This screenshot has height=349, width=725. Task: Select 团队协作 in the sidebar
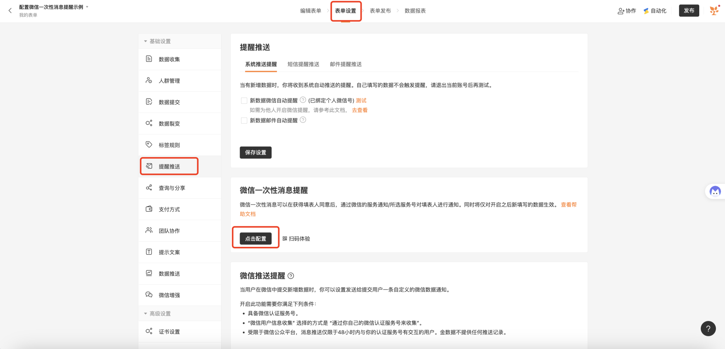point(180,231)
